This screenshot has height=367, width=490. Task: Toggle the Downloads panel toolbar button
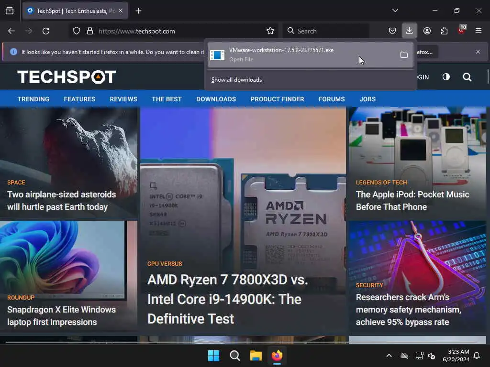pos(410,31)
